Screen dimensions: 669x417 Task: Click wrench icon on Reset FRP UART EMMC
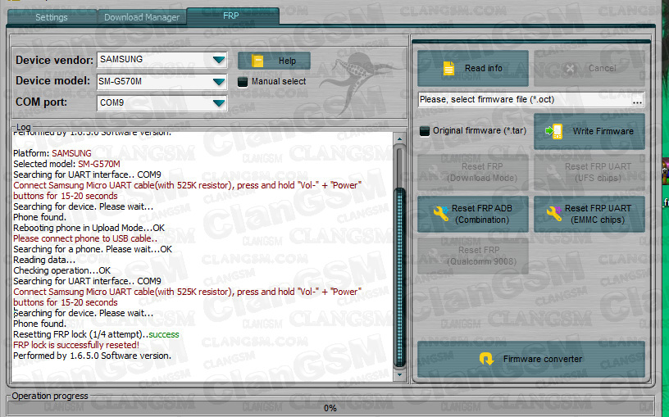tap(553, 213)
